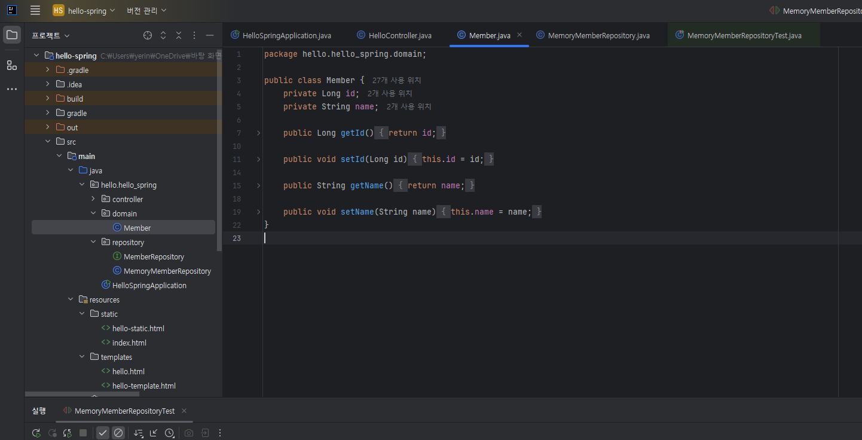Click the project tree horizontal scrollbar
862x440 pixels.
click(82, 394)
